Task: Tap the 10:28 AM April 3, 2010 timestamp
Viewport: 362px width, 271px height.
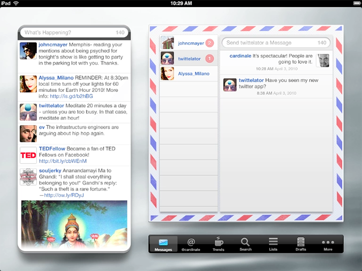Action: click(x=277, y=69)
